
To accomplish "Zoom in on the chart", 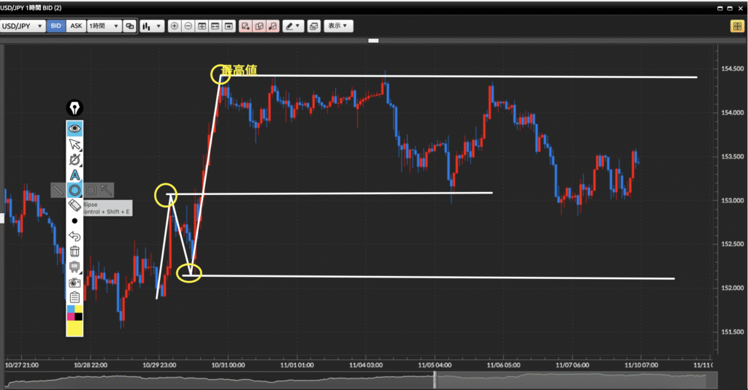I will coord(174,26).
